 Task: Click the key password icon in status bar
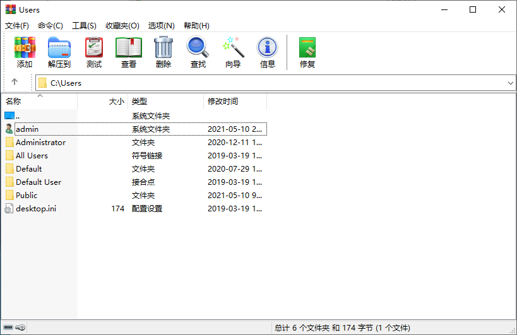click(20, 327)
